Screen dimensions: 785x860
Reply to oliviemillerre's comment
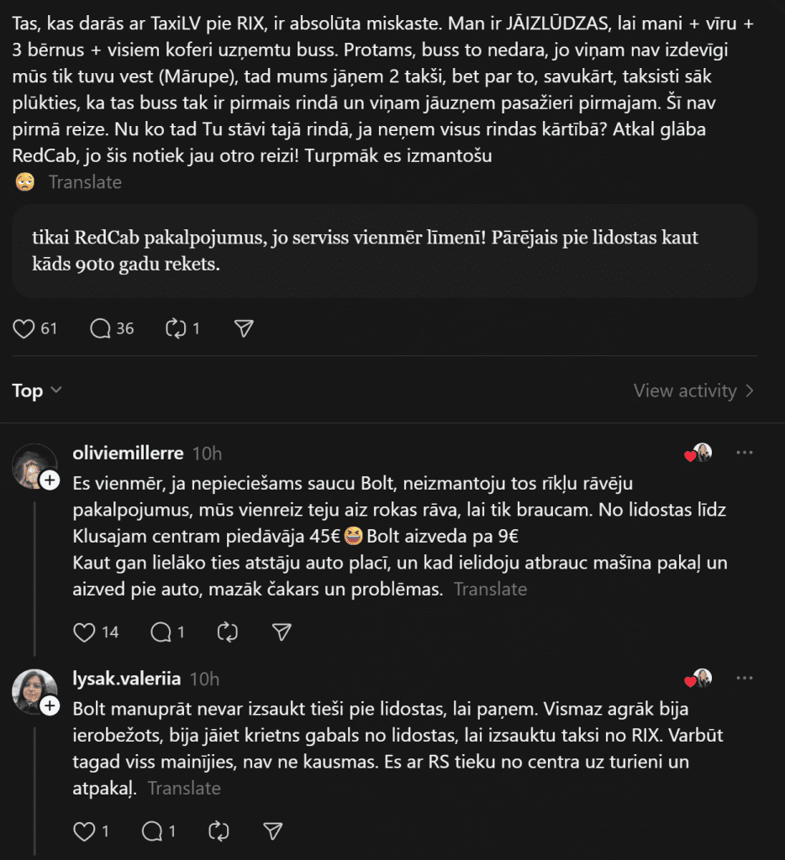[160, 632]
